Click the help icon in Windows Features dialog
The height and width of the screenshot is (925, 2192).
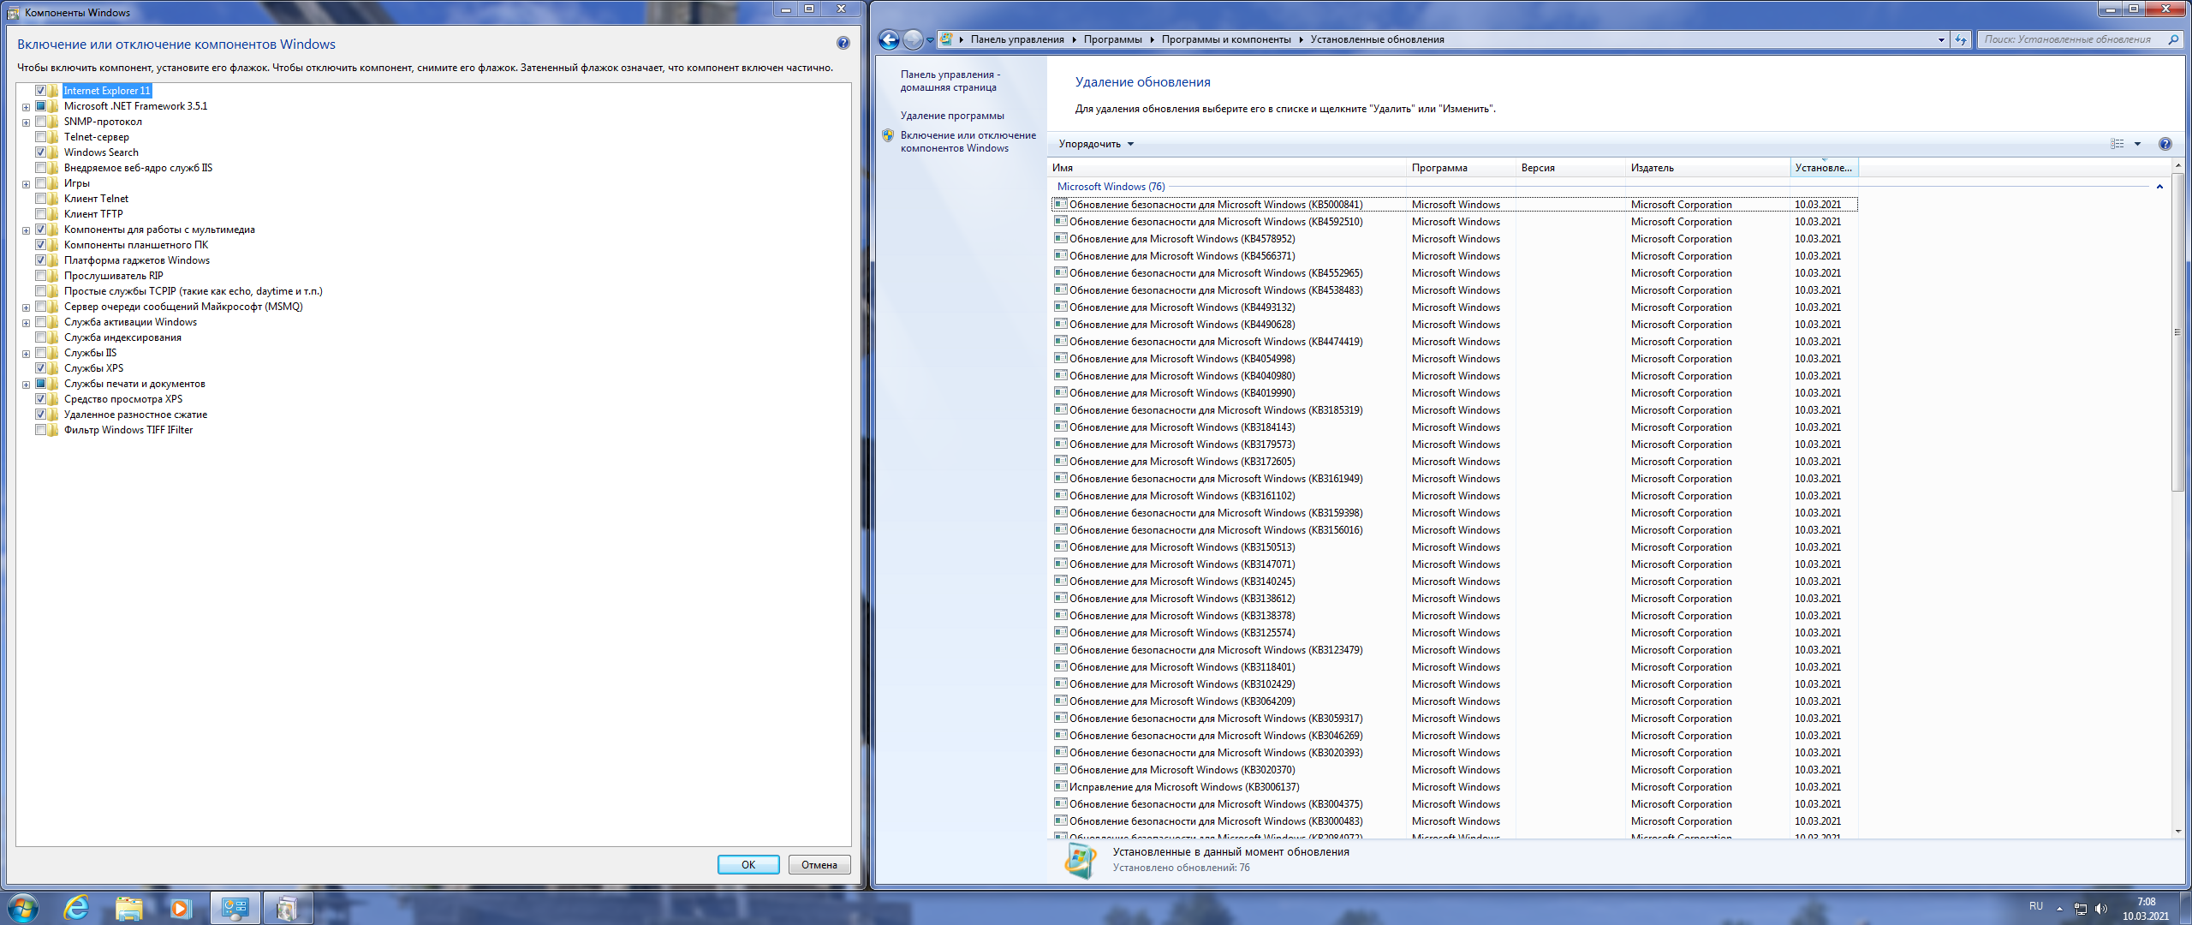coord(843,44)
